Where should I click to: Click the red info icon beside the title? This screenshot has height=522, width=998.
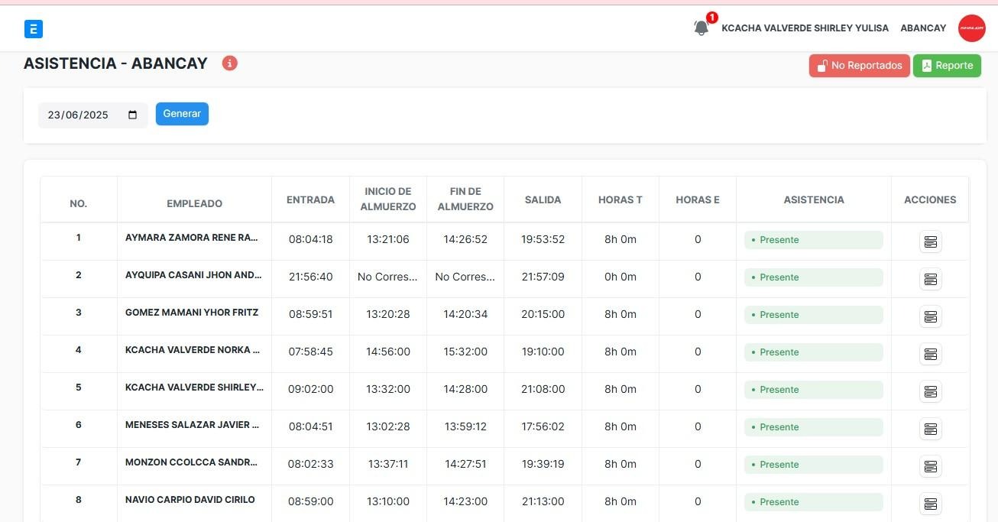coord(230,63)
